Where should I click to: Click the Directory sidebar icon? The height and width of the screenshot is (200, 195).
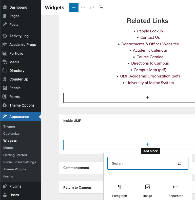click(5, 70)
